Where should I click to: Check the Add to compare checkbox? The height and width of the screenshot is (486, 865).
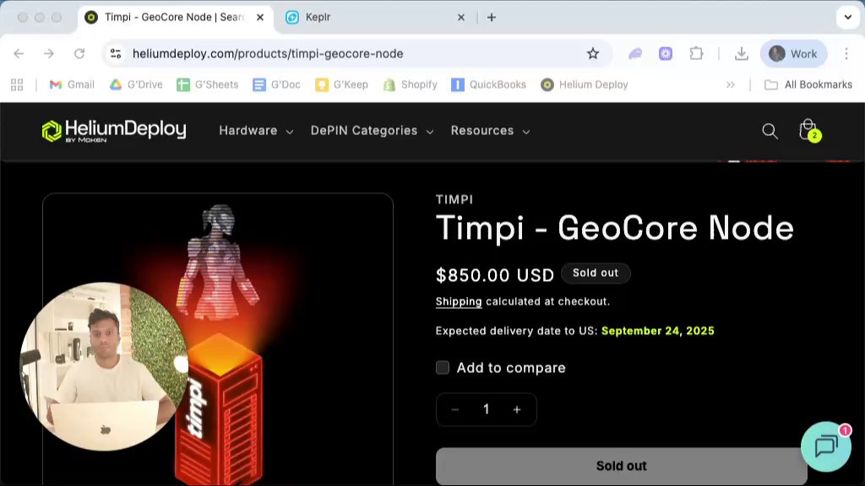443,368
